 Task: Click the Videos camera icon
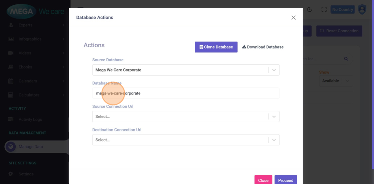[x=11, y=53]
